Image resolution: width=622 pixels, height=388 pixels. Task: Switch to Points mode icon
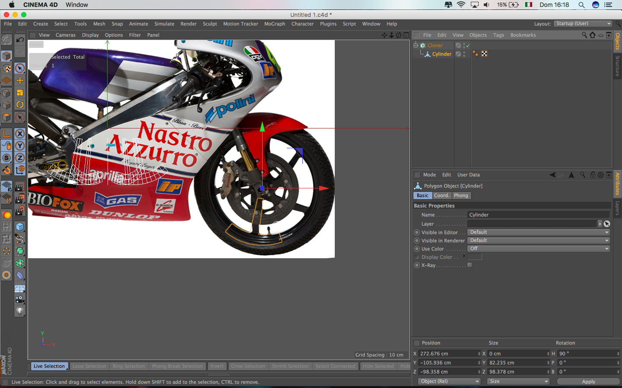click(x=6, y=93)
